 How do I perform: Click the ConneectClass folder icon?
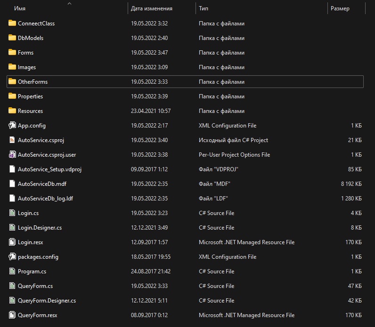point(12,24)
